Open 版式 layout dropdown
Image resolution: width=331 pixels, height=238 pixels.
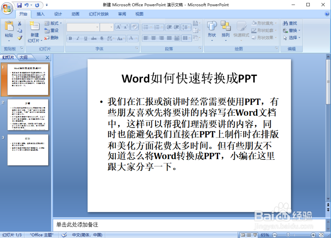[x=53, y=23]
